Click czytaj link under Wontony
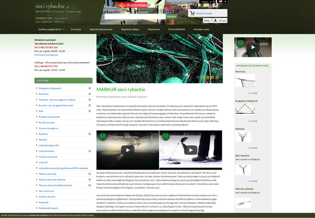315x218 pixels. pyautogui.click(x=254, y=93)
